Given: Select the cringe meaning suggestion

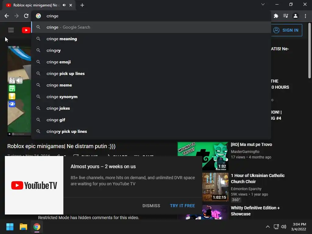Looking at the screenshot, I should tap(151, 39).
